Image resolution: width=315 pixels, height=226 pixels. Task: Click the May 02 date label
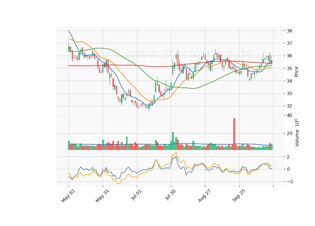(68, 196)
